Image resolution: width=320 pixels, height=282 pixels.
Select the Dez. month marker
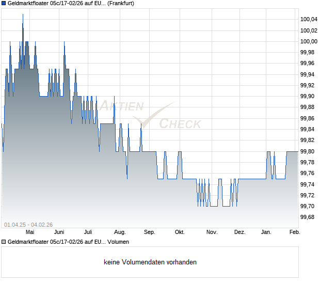239,232
